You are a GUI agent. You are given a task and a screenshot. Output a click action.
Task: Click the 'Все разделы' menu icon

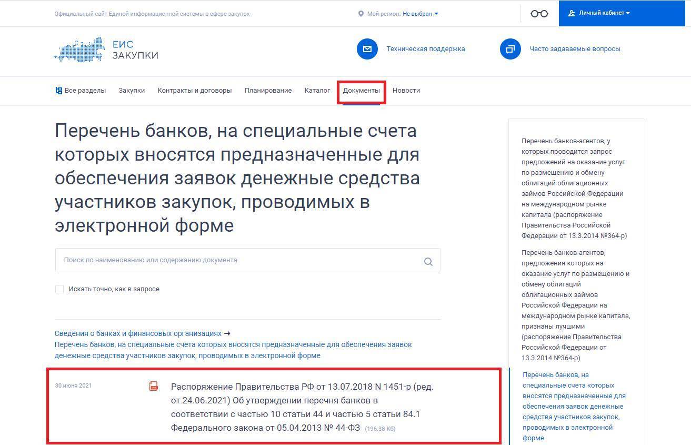click(x=59, y=91)
